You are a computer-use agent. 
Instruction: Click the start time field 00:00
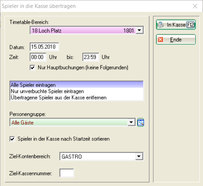pyautogui.click(x=38, y=57)
